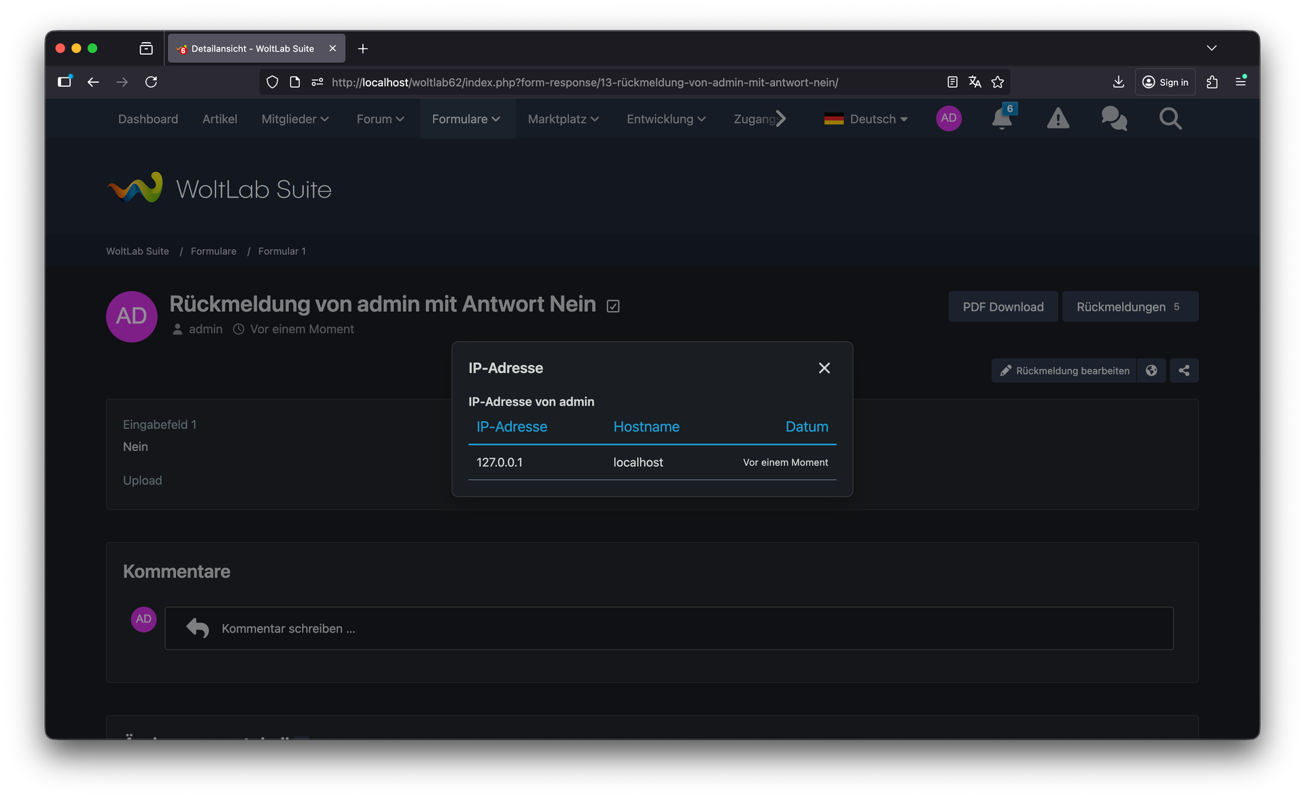Viewport: 1305px width, 799px height.
Task: Click the search magnifier icon
Action: [1170, 119]
